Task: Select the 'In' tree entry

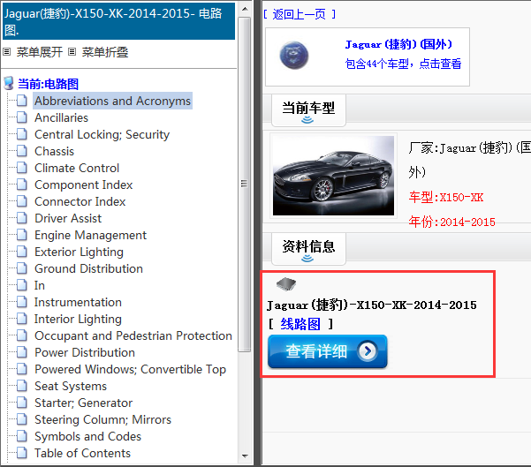Action: click(40, 286)
